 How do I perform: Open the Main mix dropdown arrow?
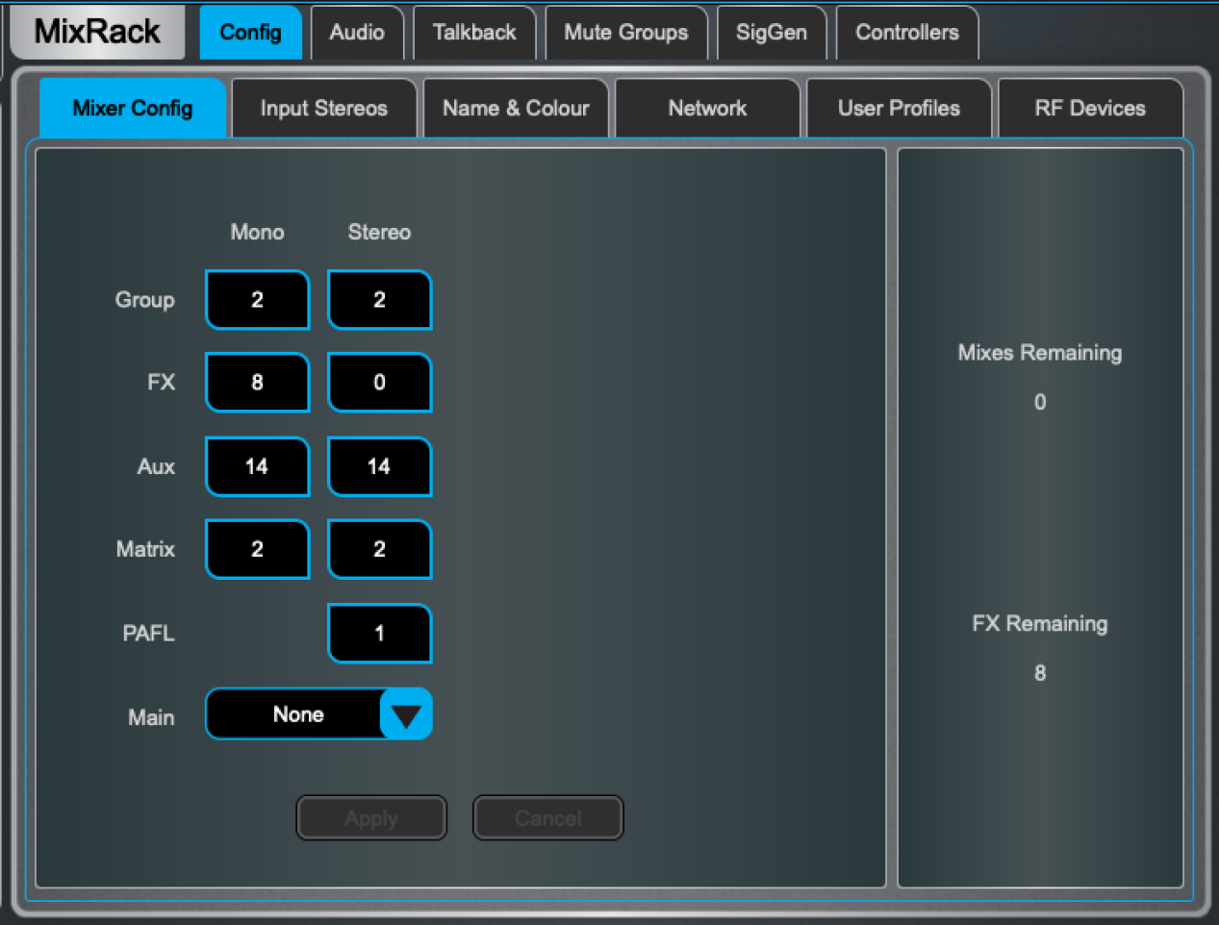point(406,714)
